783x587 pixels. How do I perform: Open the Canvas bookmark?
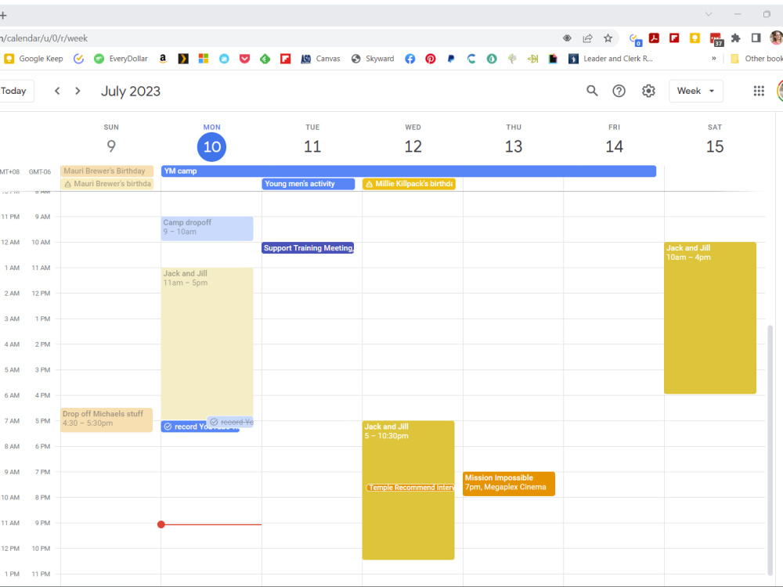point(320,59)
